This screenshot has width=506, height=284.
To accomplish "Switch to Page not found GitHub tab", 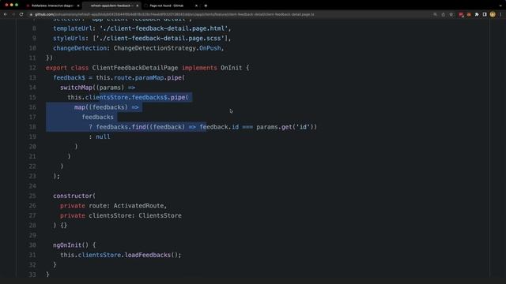I will pos(167,6).
